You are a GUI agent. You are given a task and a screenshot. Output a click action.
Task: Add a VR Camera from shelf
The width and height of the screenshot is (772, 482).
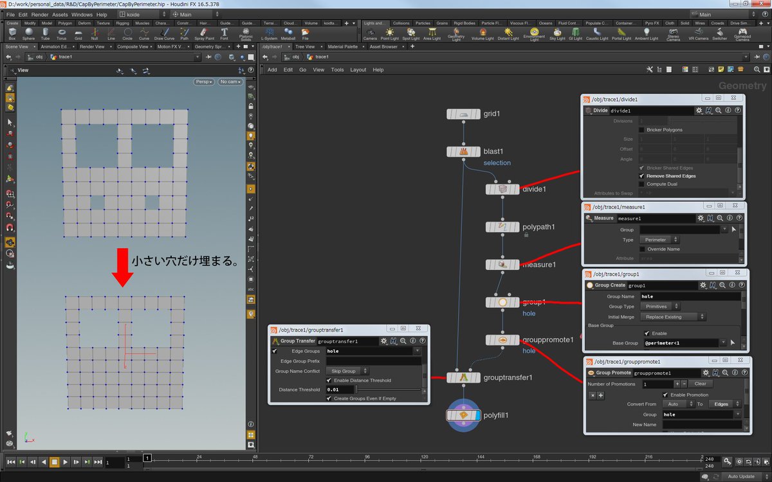point(697,33)
